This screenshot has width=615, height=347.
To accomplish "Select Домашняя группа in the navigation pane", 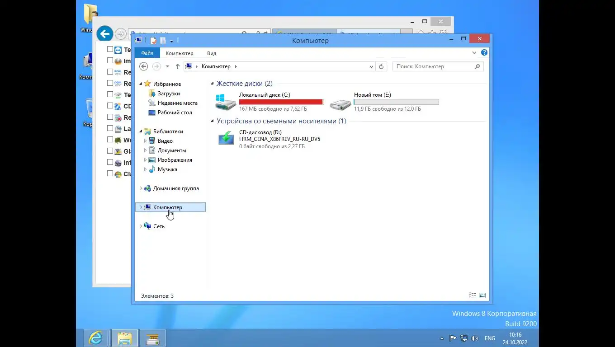I will pos(176,188).
